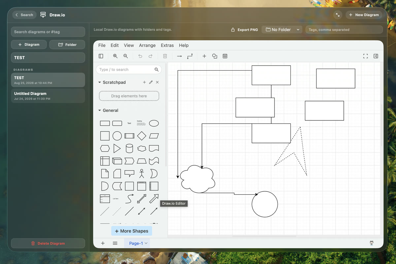
Task: Click the trash delete toolbar icon
Action: click(165, 56)
